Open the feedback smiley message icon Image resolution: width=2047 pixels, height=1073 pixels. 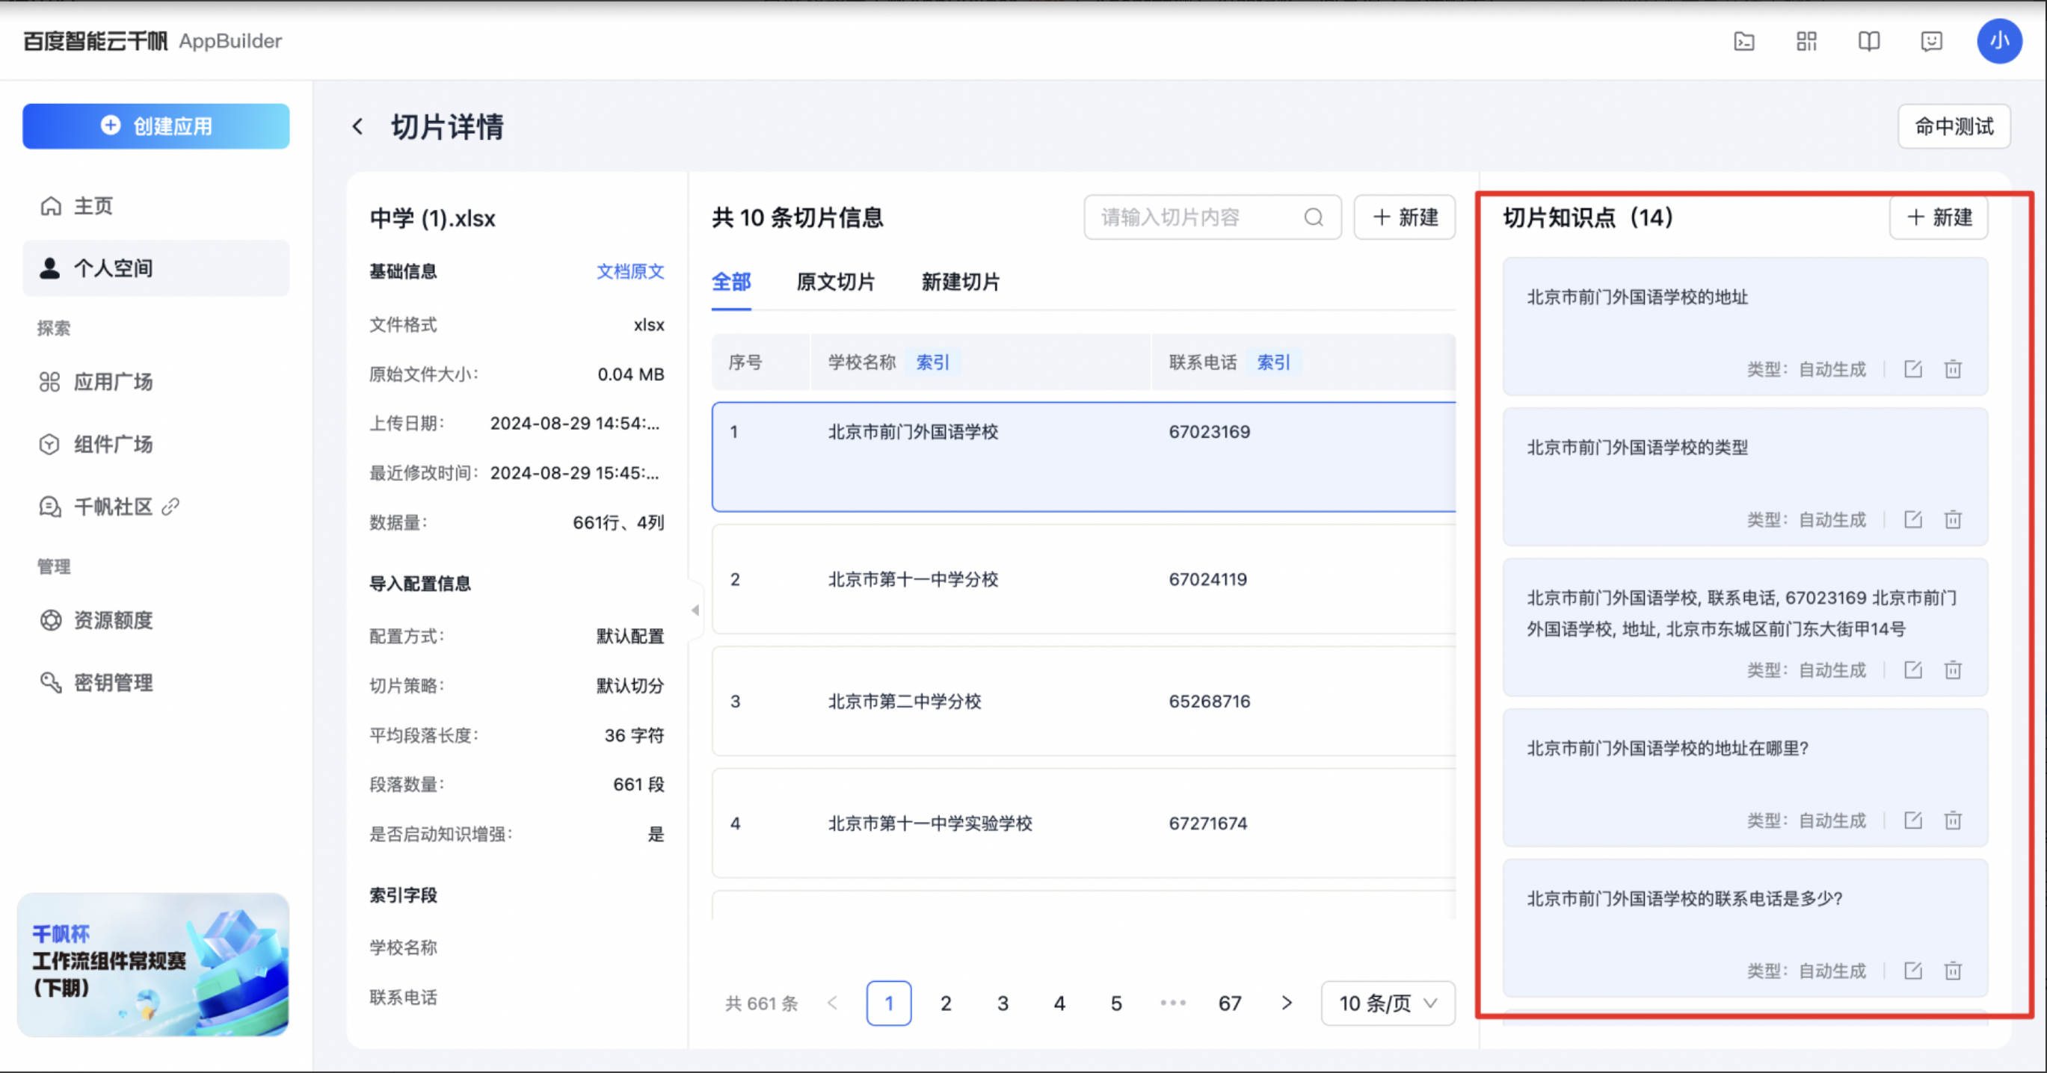(x=1931, y=41)
